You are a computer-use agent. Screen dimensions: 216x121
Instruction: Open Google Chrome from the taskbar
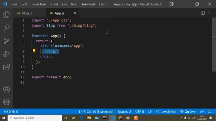(x=120, y=118)
